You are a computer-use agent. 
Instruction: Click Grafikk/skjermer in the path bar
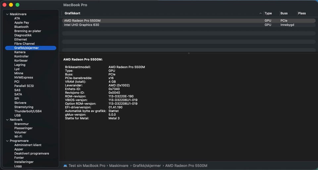coord(147,166)
